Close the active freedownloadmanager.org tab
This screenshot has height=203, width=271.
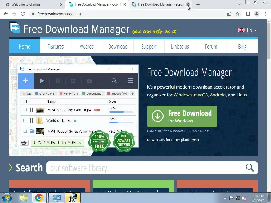tap(125, 4)
